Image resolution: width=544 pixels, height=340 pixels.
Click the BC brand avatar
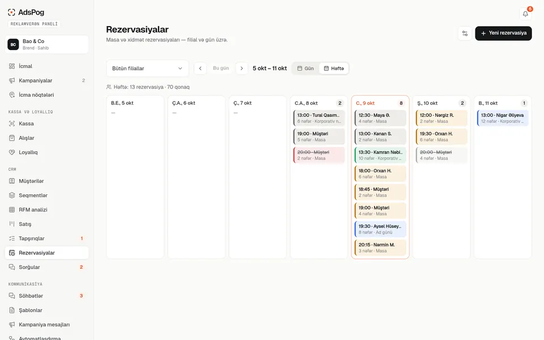(13, 44)
